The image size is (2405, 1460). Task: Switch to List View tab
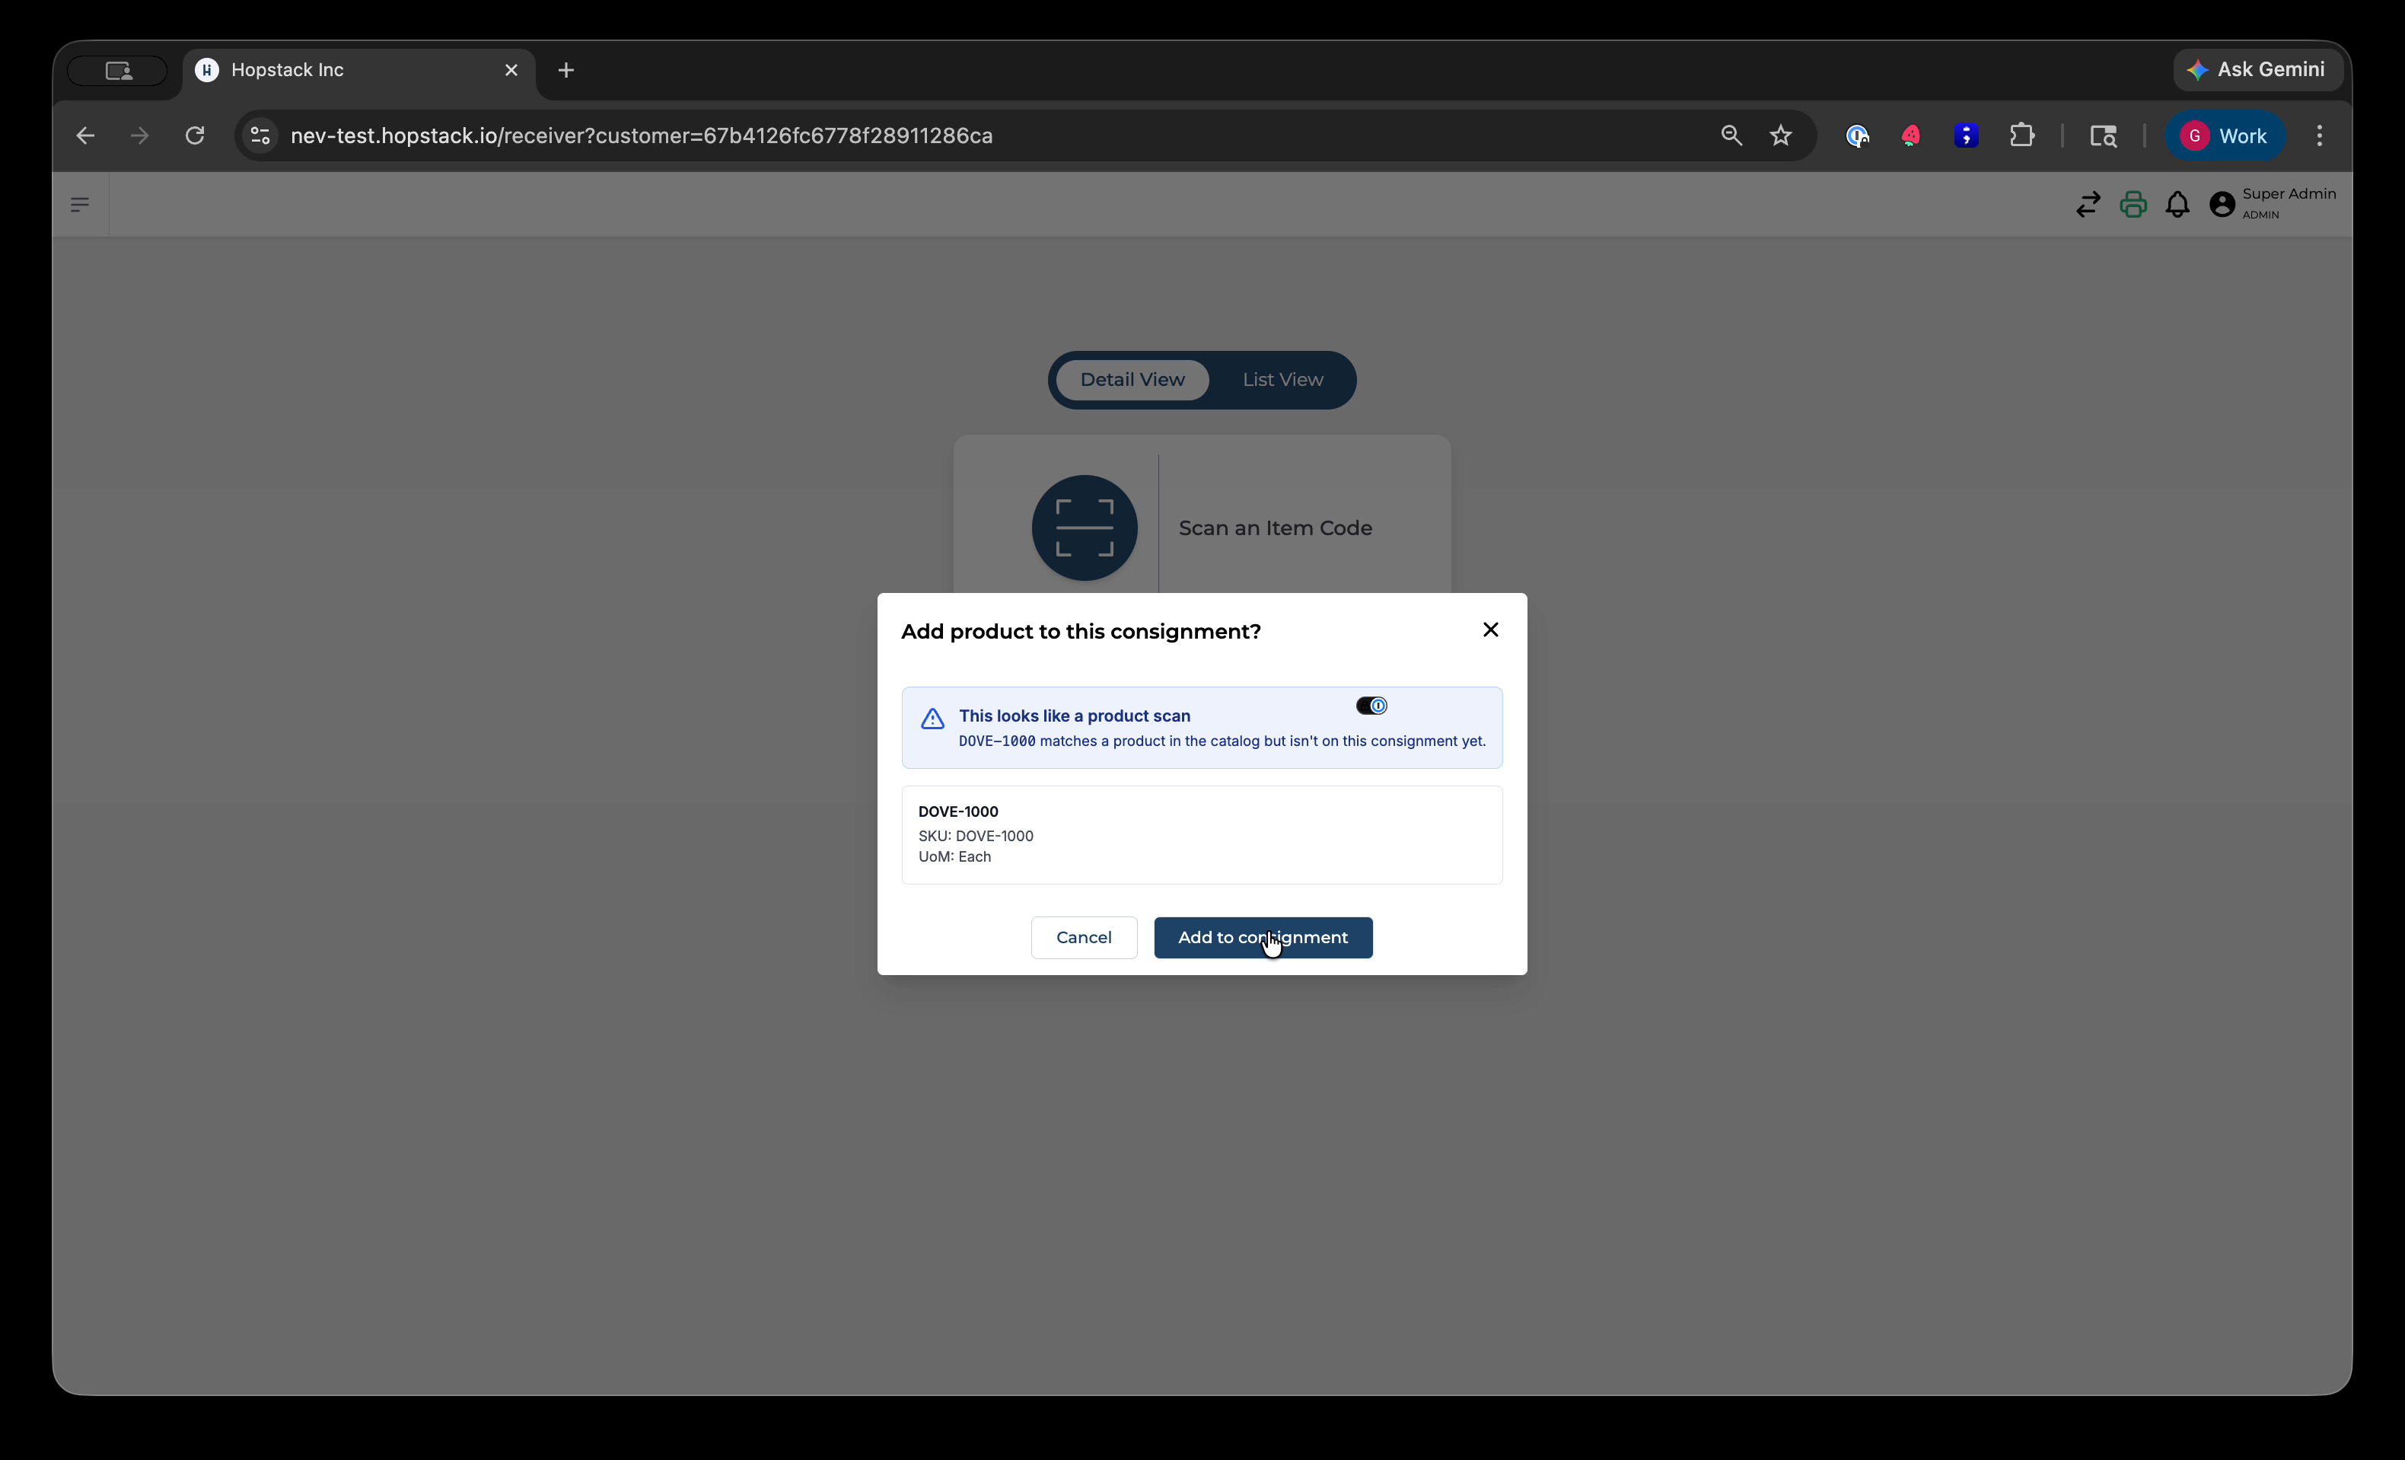point(1282,380)
